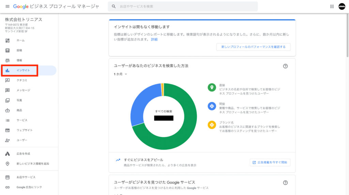Open help for search method card
This screenshot has width=349, height=195.
pyautogui.click(x=285, y=66)
